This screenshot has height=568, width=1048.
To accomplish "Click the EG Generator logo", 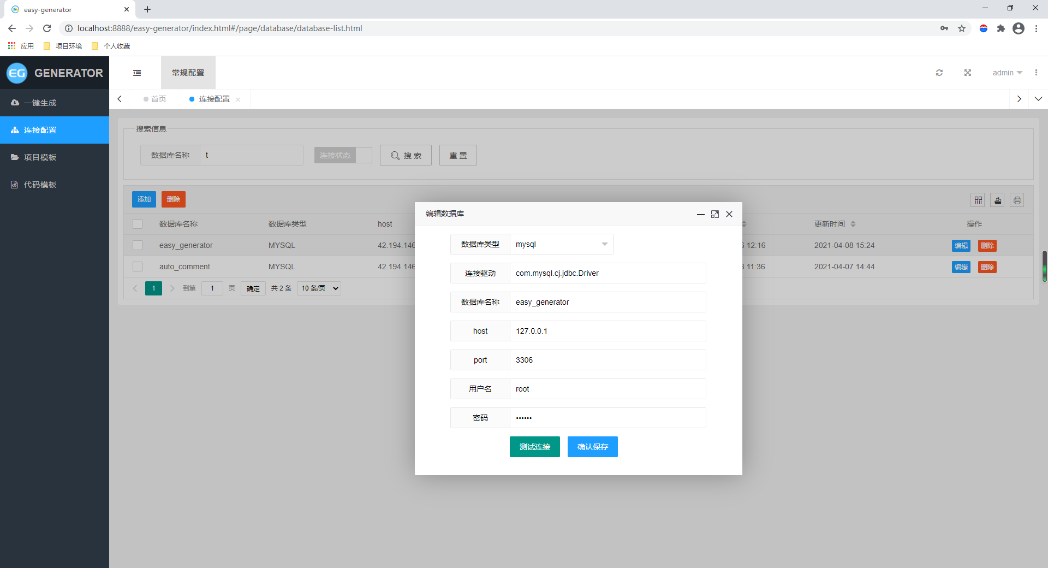I will click(55, 73).
